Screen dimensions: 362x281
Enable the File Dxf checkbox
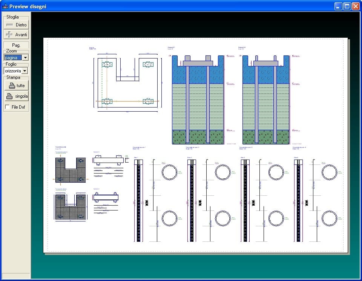pyautogui.click(x=8, y=107)
